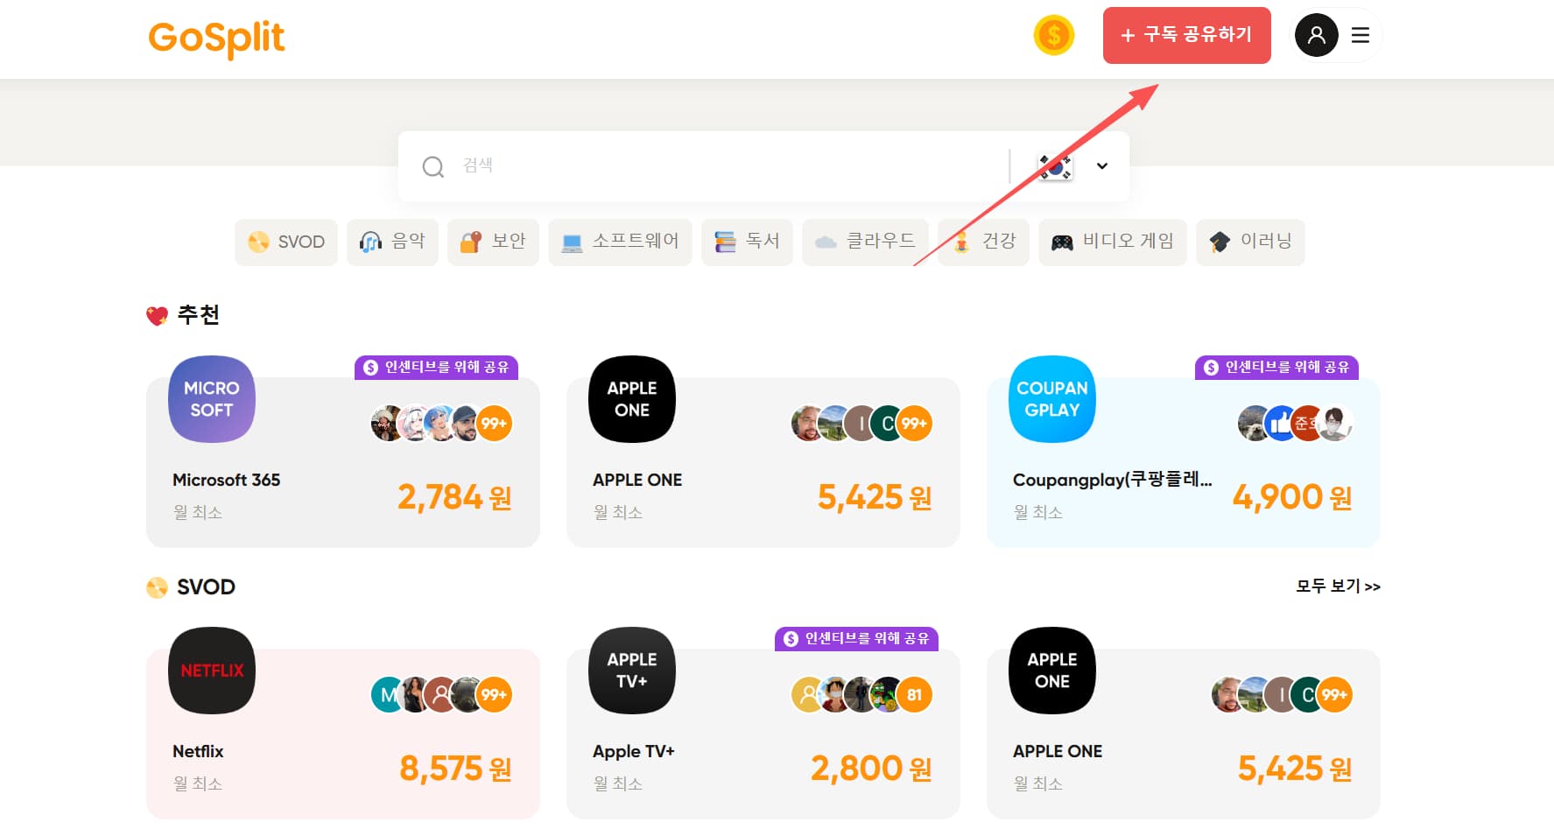Click the 99+ member badge on Netflix
This screenshot has width=1554, height=836.
pyautogui.click(x=494, y=695)
